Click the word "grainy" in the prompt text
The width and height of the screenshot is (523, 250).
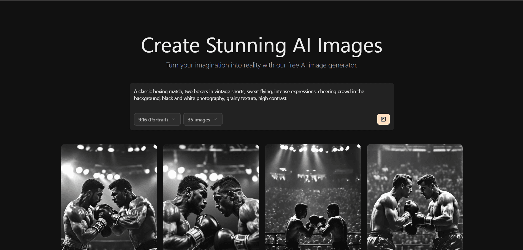[233, 98]
